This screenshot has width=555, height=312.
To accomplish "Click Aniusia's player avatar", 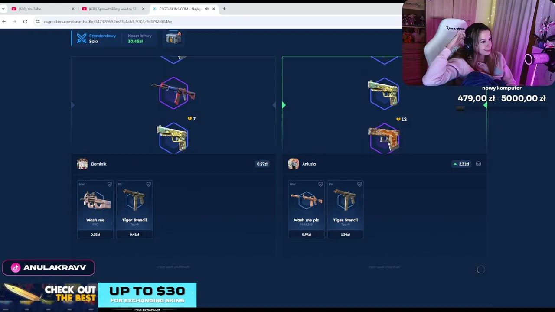I will 294,164.
